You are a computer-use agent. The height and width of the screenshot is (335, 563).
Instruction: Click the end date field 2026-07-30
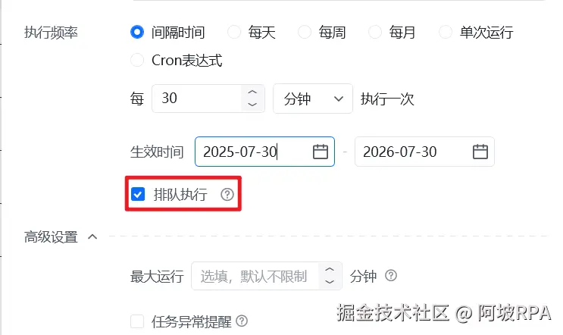click(x=424, y=152)
